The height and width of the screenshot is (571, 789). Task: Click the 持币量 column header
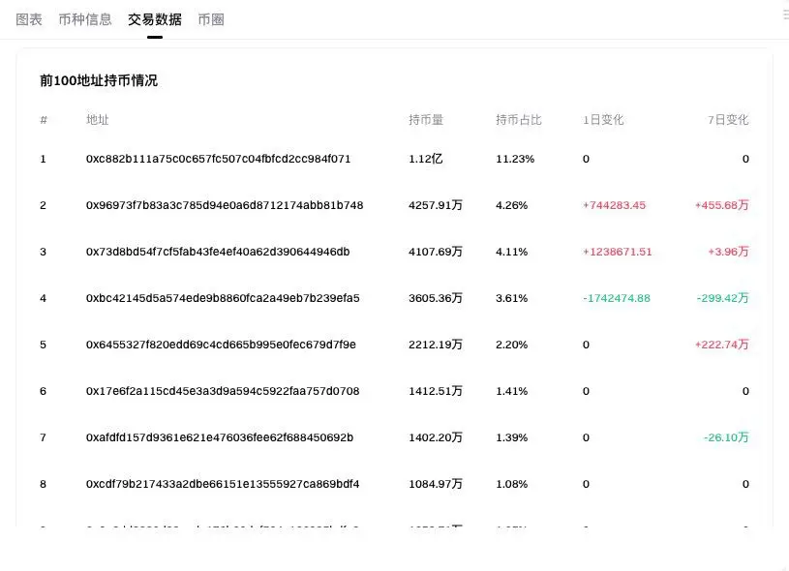click(x=426, y=120)
